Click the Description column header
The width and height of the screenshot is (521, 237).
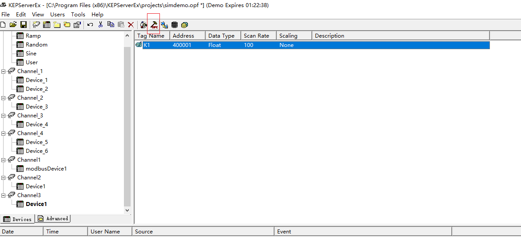401,35
